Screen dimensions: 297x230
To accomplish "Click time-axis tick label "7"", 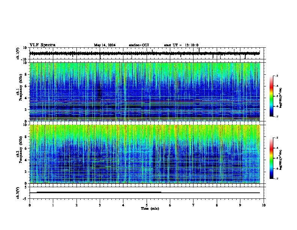I will 193,205.
